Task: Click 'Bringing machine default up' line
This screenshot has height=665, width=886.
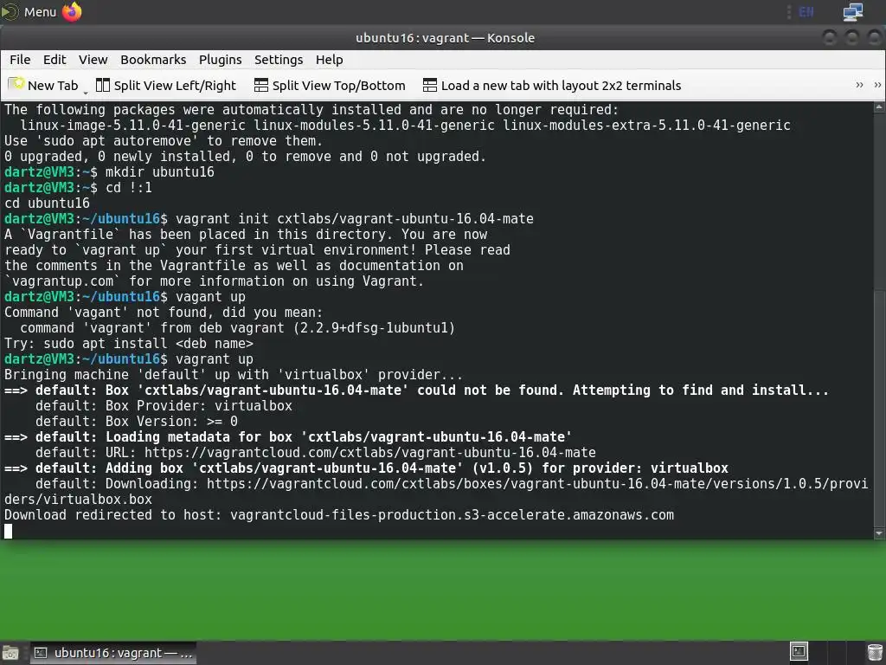Action: click(234, 375)
